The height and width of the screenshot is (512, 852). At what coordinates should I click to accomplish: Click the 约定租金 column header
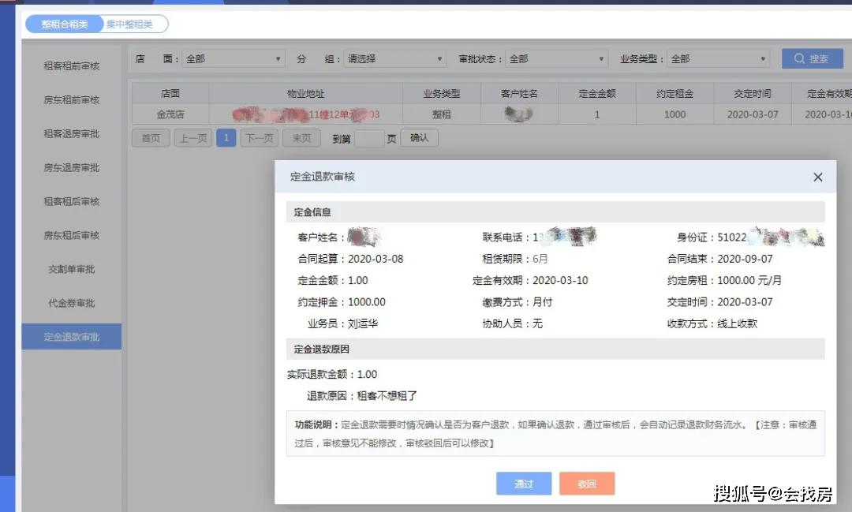point(674,94)
